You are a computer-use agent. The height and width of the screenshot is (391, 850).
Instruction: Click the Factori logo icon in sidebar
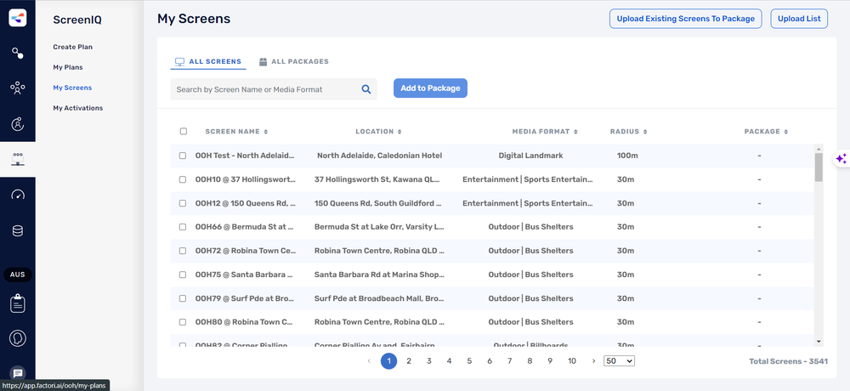click(x=17, y=18)
